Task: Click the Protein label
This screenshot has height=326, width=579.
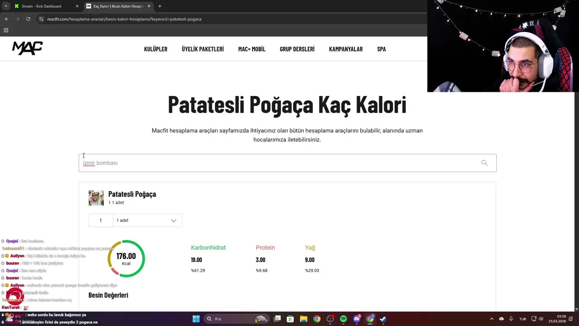Action: pyautogui.click(x=265, y=248)
